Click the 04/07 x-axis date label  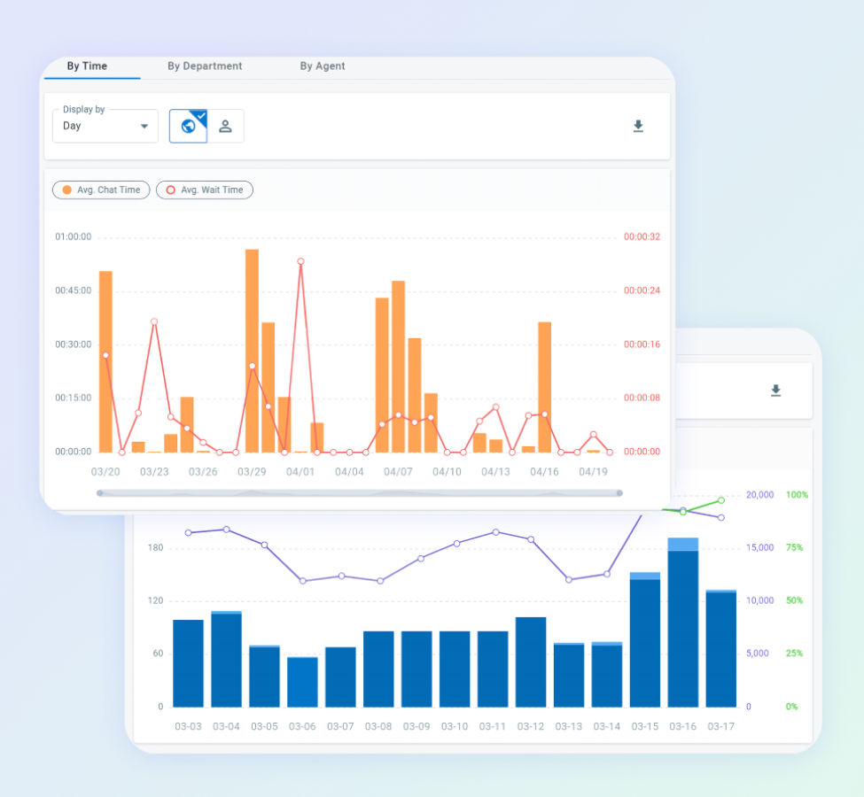398,472
